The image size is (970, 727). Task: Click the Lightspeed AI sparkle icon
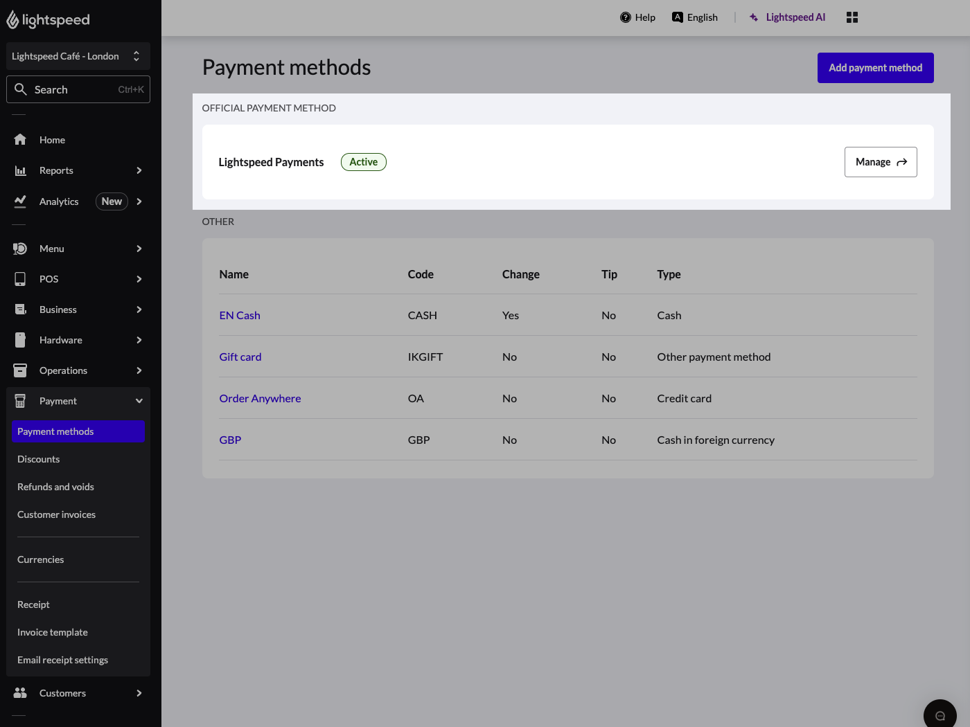[753, 17]
